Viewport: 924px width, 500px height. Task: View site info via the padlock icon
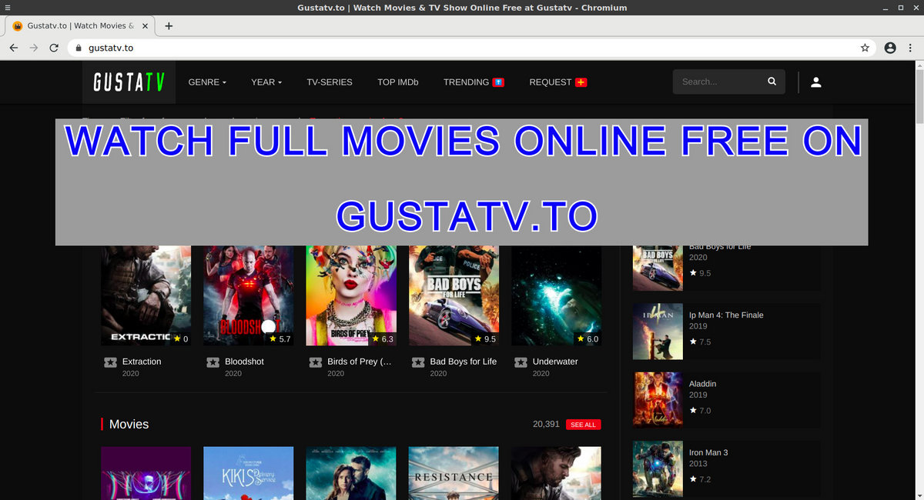(78, 48)
